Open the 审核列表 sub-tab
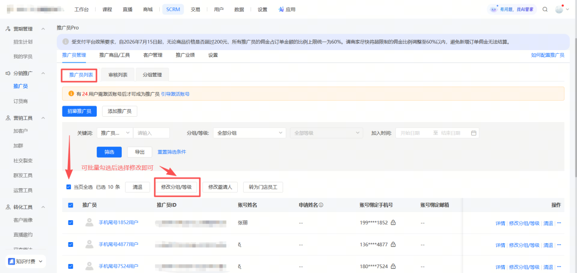 (118, 75)
